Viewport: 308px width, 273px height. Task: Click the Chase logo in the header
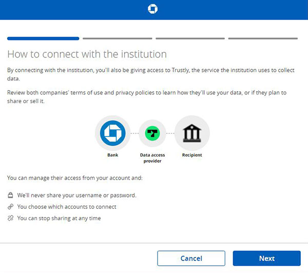152,9
